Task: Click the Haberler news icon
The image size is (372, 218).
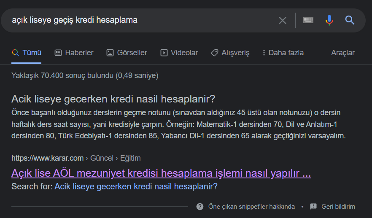Action: coord(58,53)
